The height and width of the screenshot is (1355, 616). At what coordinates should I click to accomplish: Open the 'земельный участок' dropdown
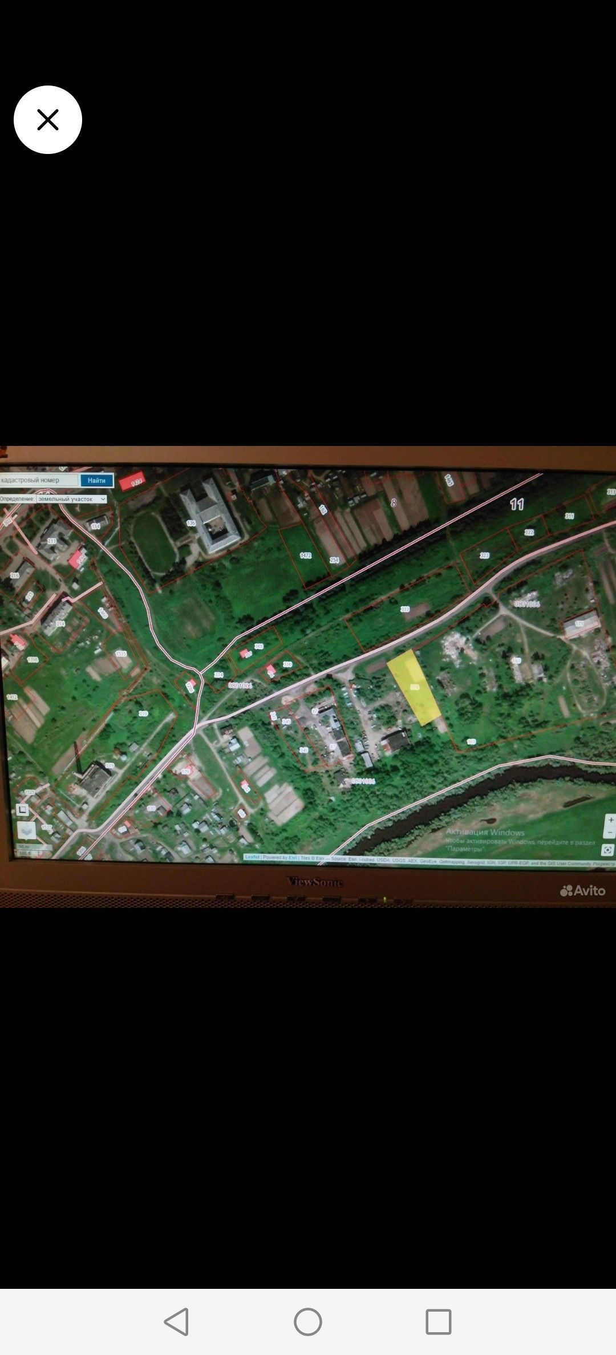71,499
